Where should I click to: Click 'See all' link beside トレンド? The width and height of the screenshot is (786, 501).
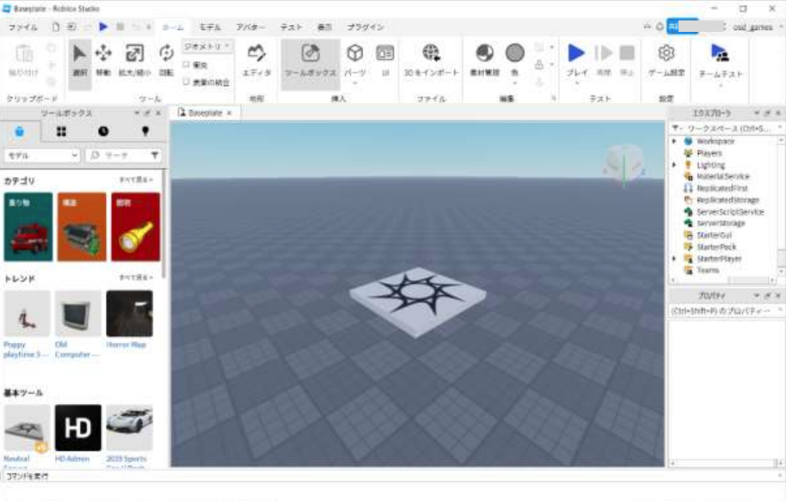point(137,277)
